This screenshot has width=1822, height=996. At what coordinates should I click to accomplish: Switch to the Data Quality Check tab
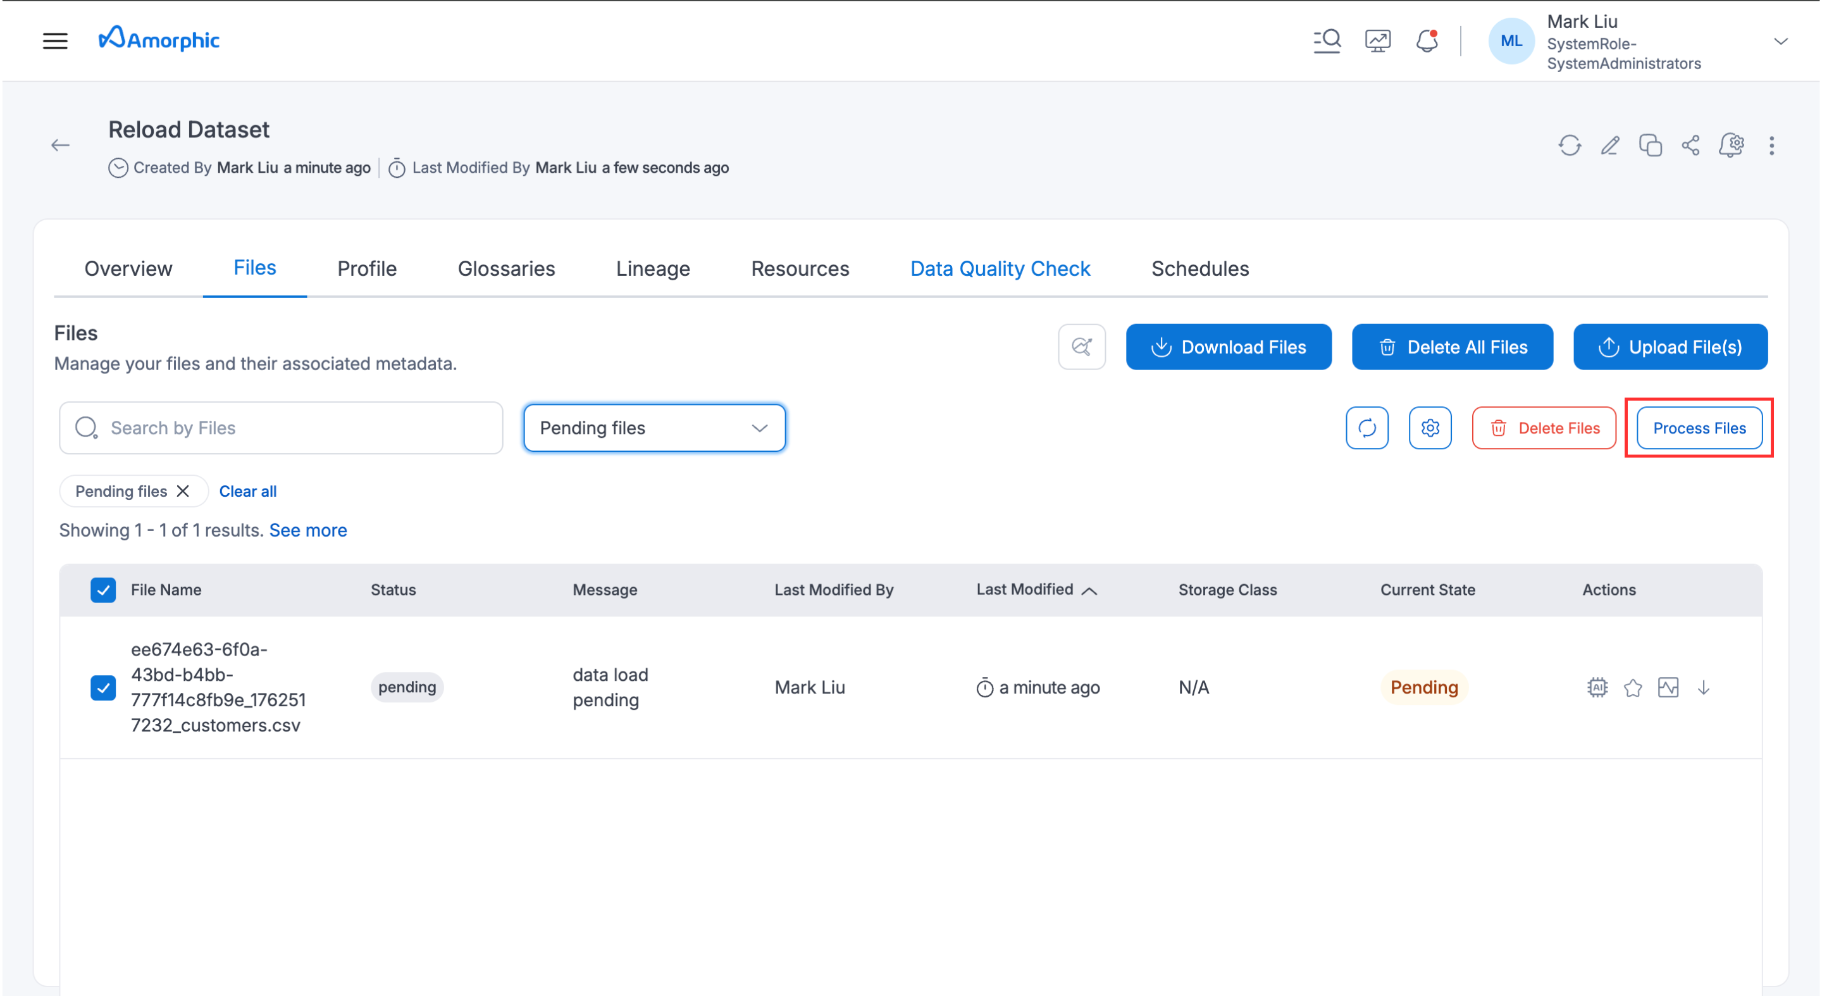click(x=1000, y=268)
